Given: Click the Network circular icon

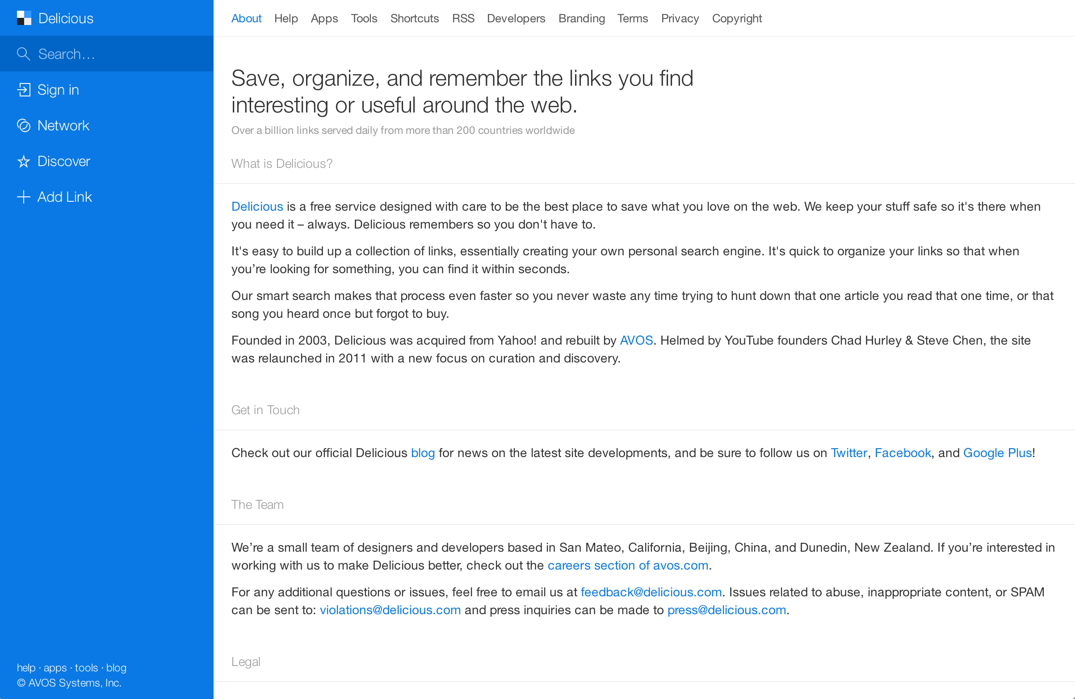Looking at the screenshot, I should [x=24, y=125].
